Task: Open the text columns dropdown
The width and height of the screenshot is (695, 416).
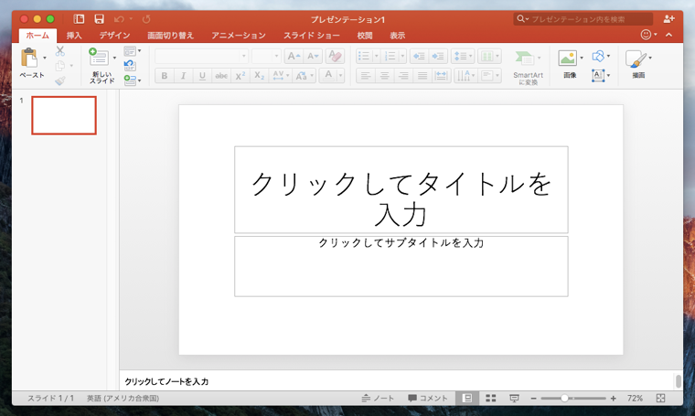Action: tap(489, 57)
